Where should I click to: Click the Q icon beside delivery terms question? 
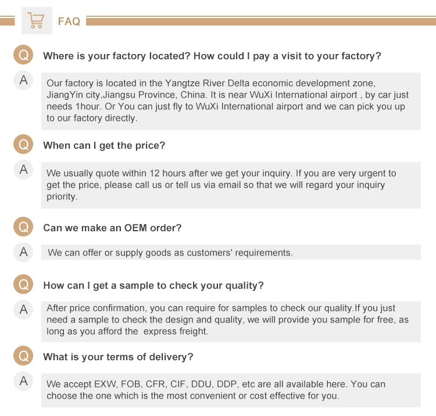tap(23, 357)
